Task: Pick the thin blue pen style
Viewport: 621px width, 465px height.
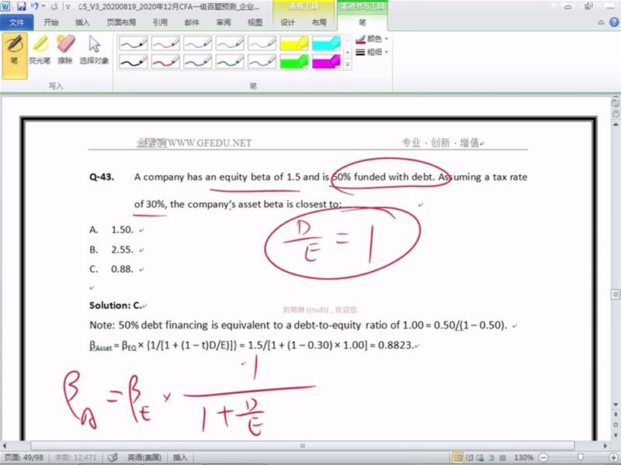Action: click(198, 43)
